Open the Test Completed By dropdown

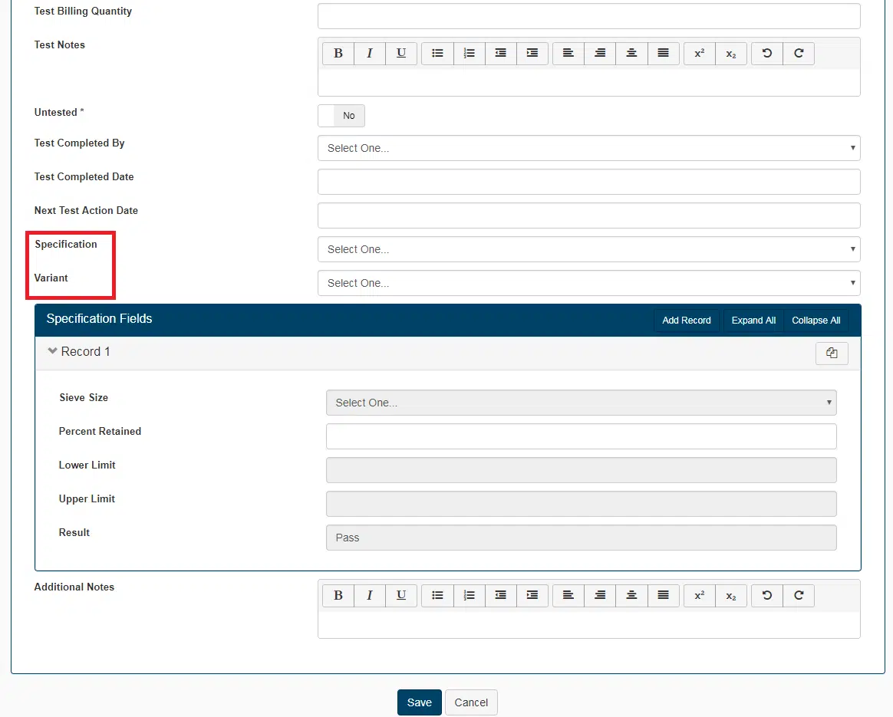589,148
